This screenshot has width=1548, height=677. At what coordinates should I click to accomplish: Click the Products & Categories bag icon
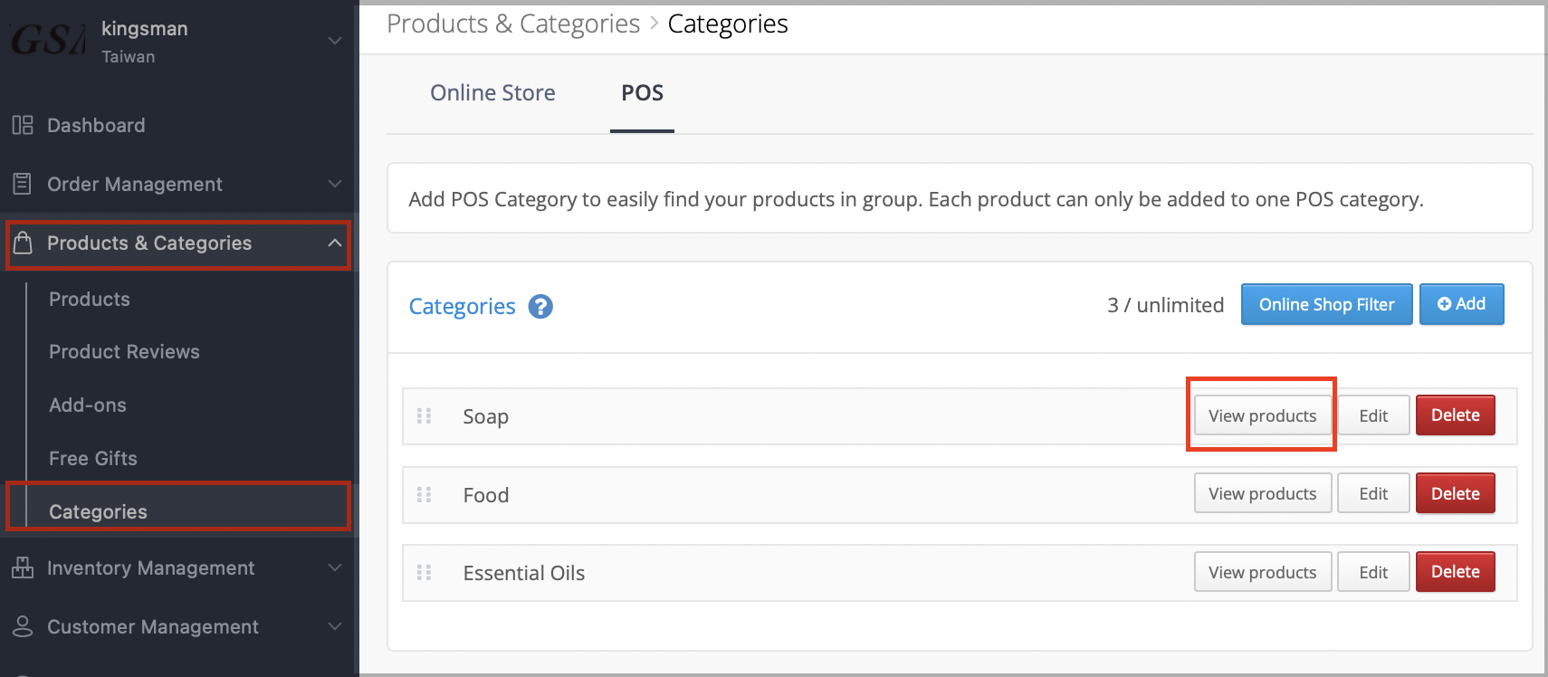[23, 243]
